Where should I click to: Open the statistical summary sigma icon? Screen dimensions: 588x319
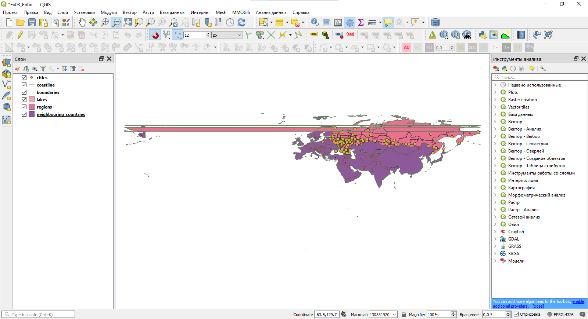(361, 22)
